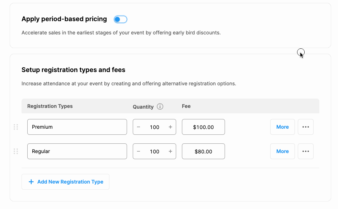The width and height of the screenshot is (338, 209).
Task: Open three-dot options menu for Premium
Action: [x=306, y=127]
